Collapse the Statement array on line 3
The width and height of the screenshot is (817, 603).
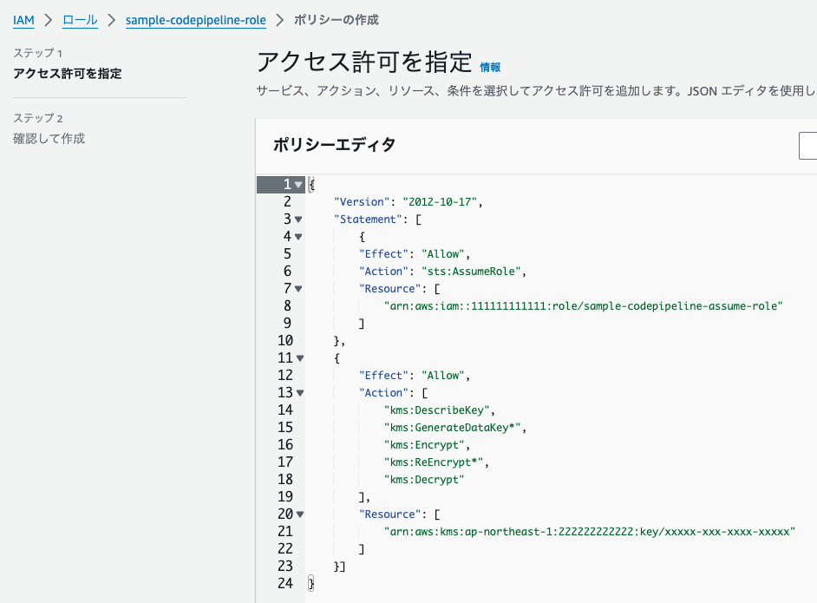pos(298,220)
